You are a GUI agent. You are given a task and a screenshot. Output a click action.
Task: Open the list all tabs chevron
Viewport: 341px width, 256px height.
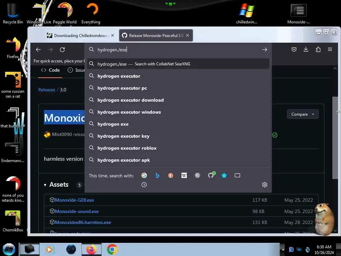click(x=295, y=35)
